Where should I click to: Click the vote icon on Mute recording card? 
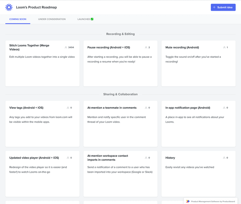pos(224,48)
